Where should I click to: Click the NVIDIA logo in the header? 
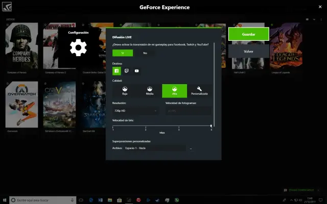click(x=7, y=7)
